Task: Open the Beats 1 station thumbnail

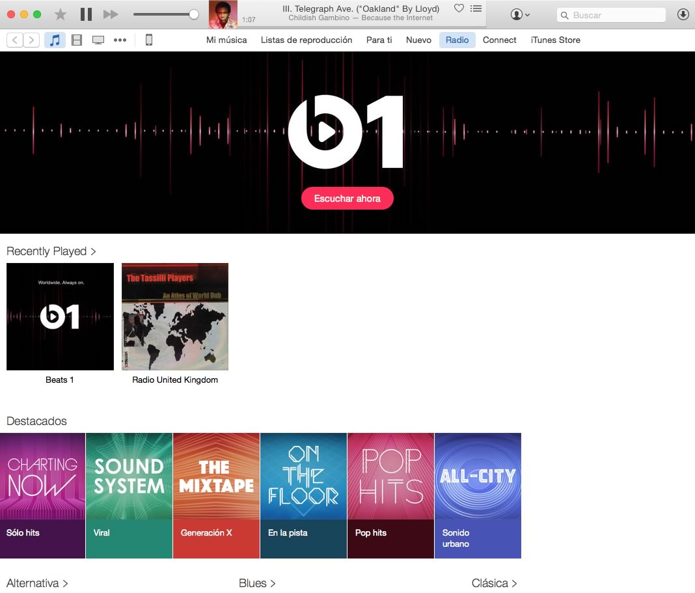Action: [x=60, y=317]
